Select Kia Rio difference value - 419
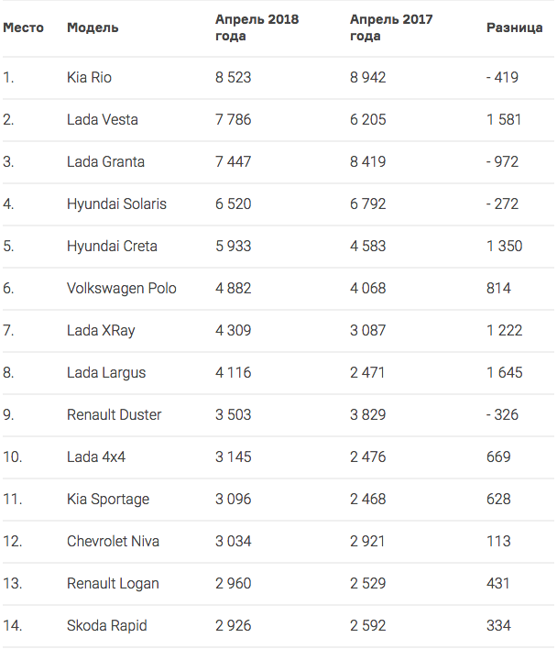This screenshot has width=557, height=649. coord(502,77)
